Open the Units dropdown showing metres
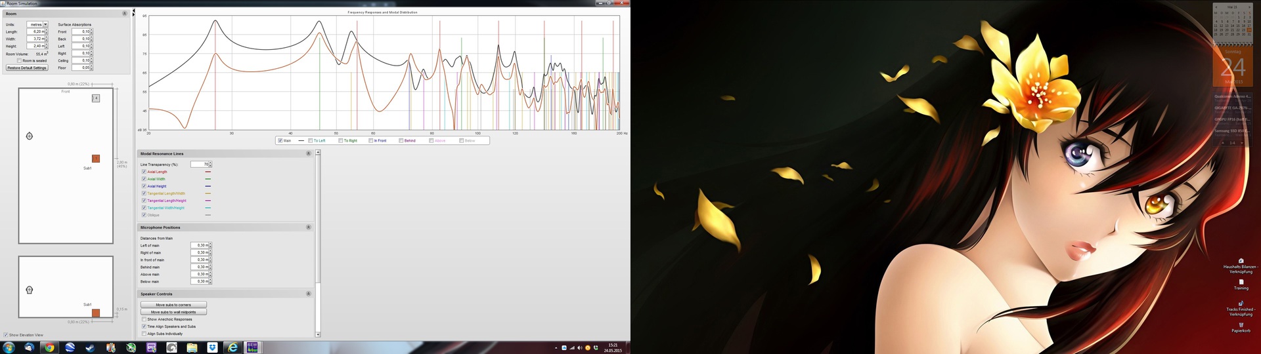The width and height of the screenshot is (1261, 354). (x=37, y=24)
